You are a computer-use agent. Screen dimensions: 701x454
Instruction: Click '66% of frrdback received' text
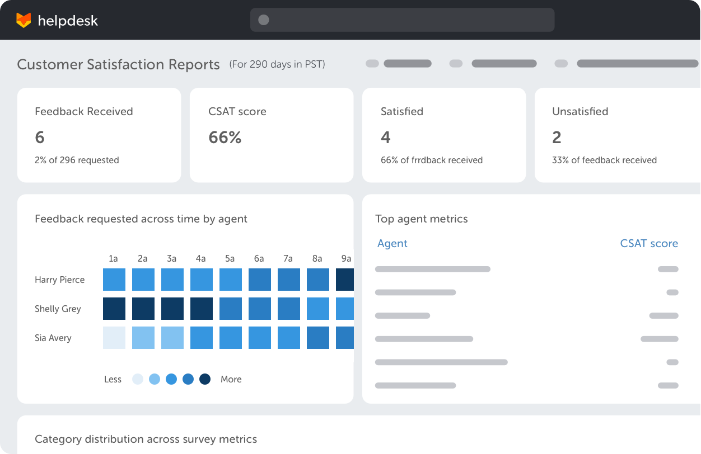[x=432, y=160]
